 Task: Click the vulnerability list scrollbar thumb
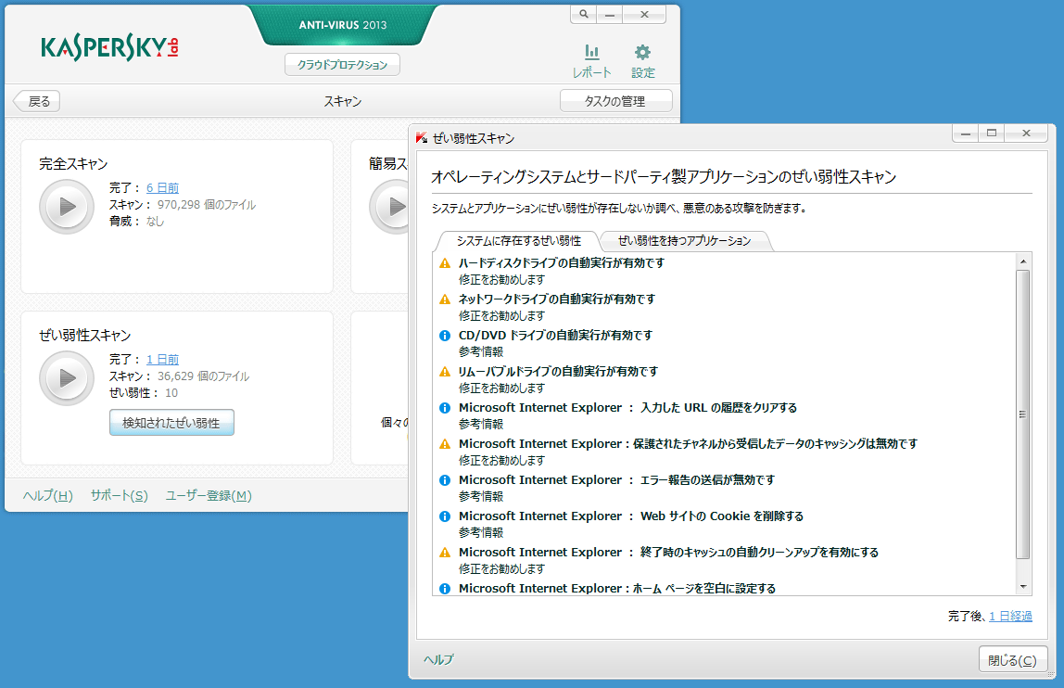1023,414
